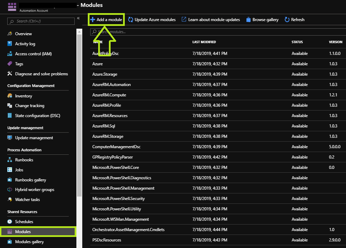This screenshot has width=346, height=248.
Task: Click the Modules grid icon in sidebar
Action: pos(10,231)
